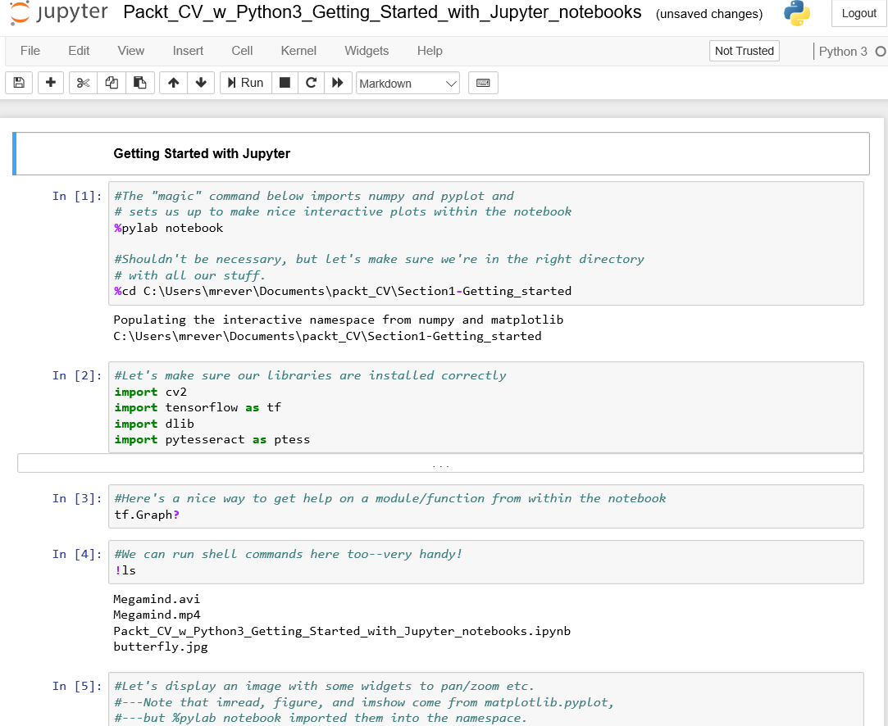The width and height of the screenshot is (888, 726).
Task: Click the comment "#Let's make sure our libraries"
Action: [310, 375]
